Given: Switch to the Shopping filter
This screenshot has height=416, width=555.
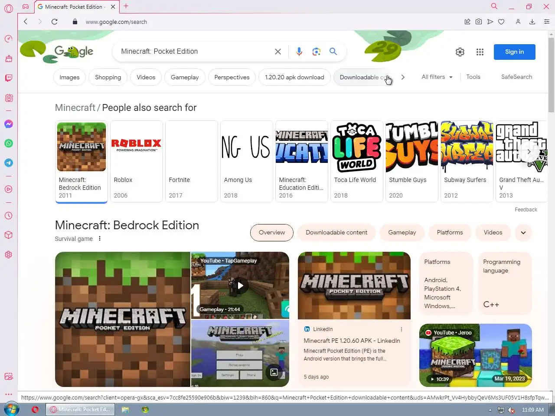Looking at the screenshot, I should 108,77.
